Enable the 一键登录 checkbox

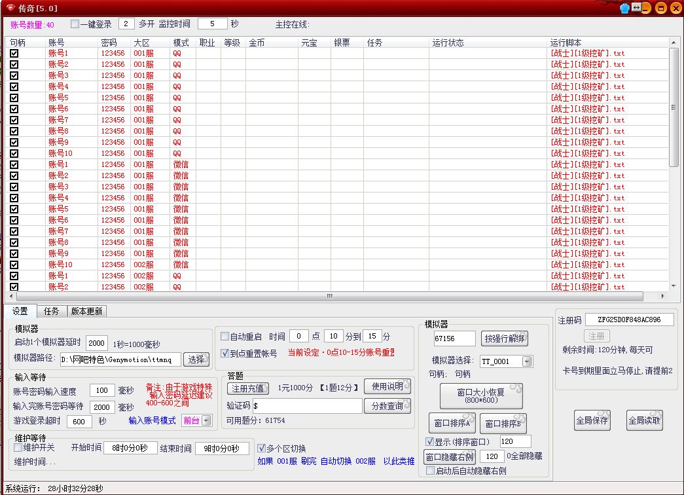(75, 24)
